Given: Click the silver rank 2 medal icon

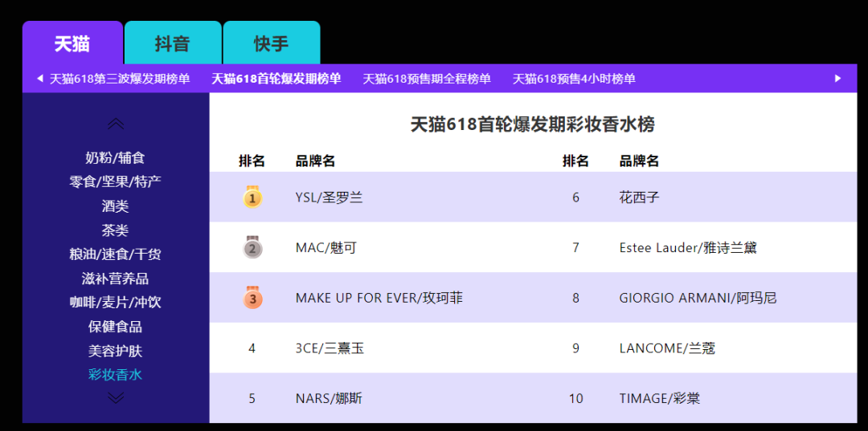Looking at the screenshot, I should (252, 247).
